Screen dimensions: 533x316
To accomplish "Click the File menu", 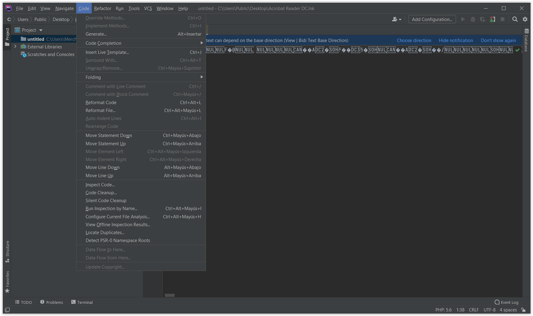I will [19, 8].
